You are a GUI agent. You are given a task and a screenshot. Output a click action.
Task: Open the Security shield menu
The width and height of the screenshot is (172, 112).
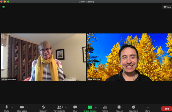(43, 108)
